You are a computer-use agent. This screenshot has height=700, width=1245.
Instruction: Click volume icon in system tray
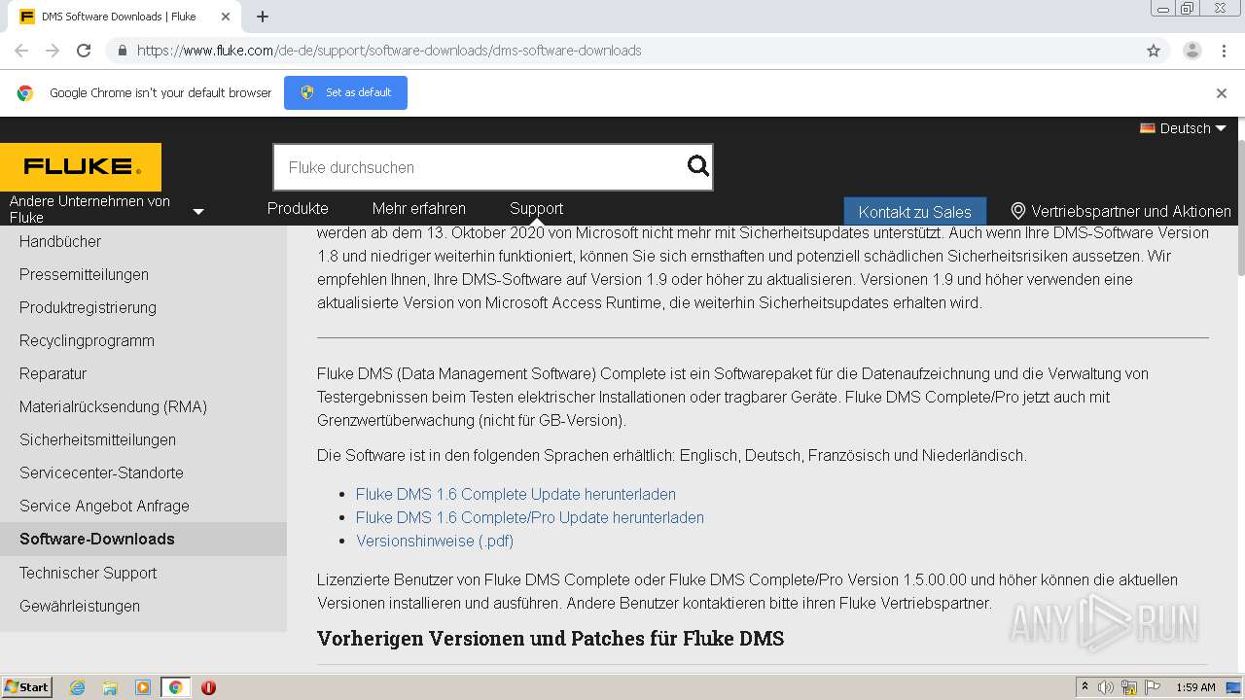(x=1106, y=687)
